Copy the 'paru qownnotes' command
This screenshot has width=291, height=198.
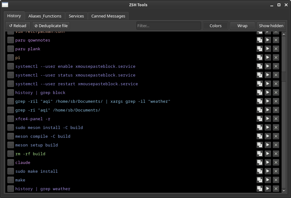click(259, 40)
